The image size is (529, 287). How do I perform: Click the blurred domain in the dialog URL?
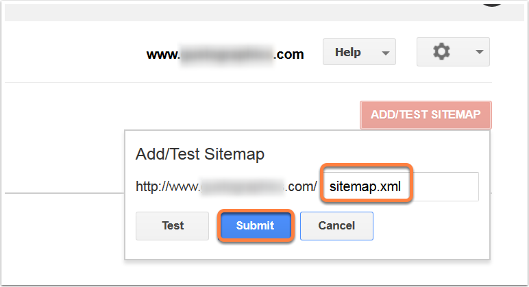(243, 186)
